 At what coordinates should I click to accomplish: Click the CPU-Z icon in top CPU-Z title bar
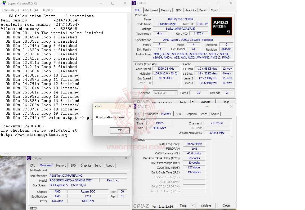pos(134,3)
